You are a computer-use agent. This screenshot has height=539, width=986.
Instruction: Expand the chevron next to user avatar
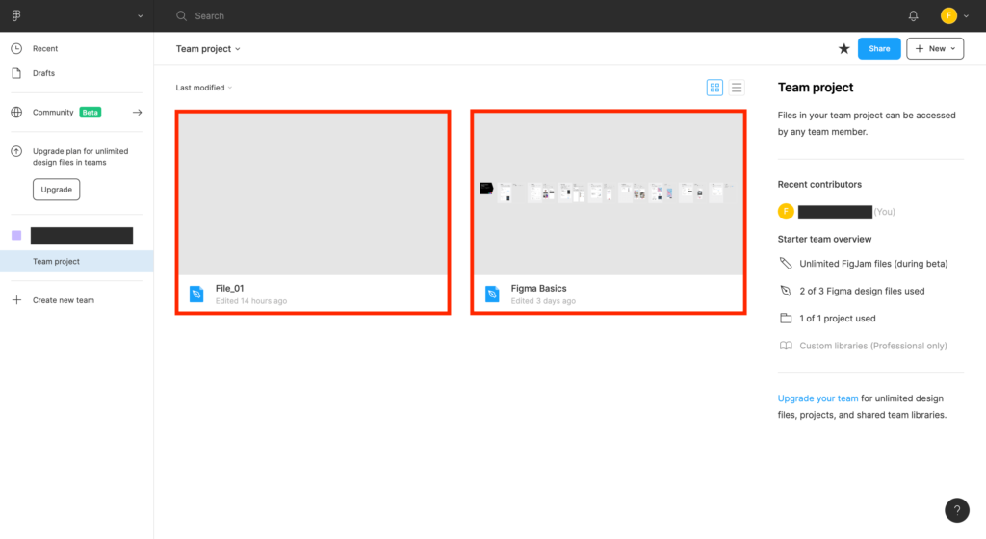tap(967, 16)
